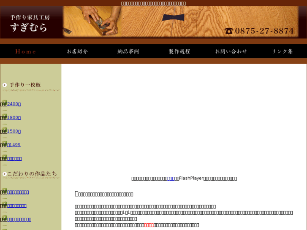
Task: Click the red highlighted text in paragraph
Action: [x=149, y=225]
